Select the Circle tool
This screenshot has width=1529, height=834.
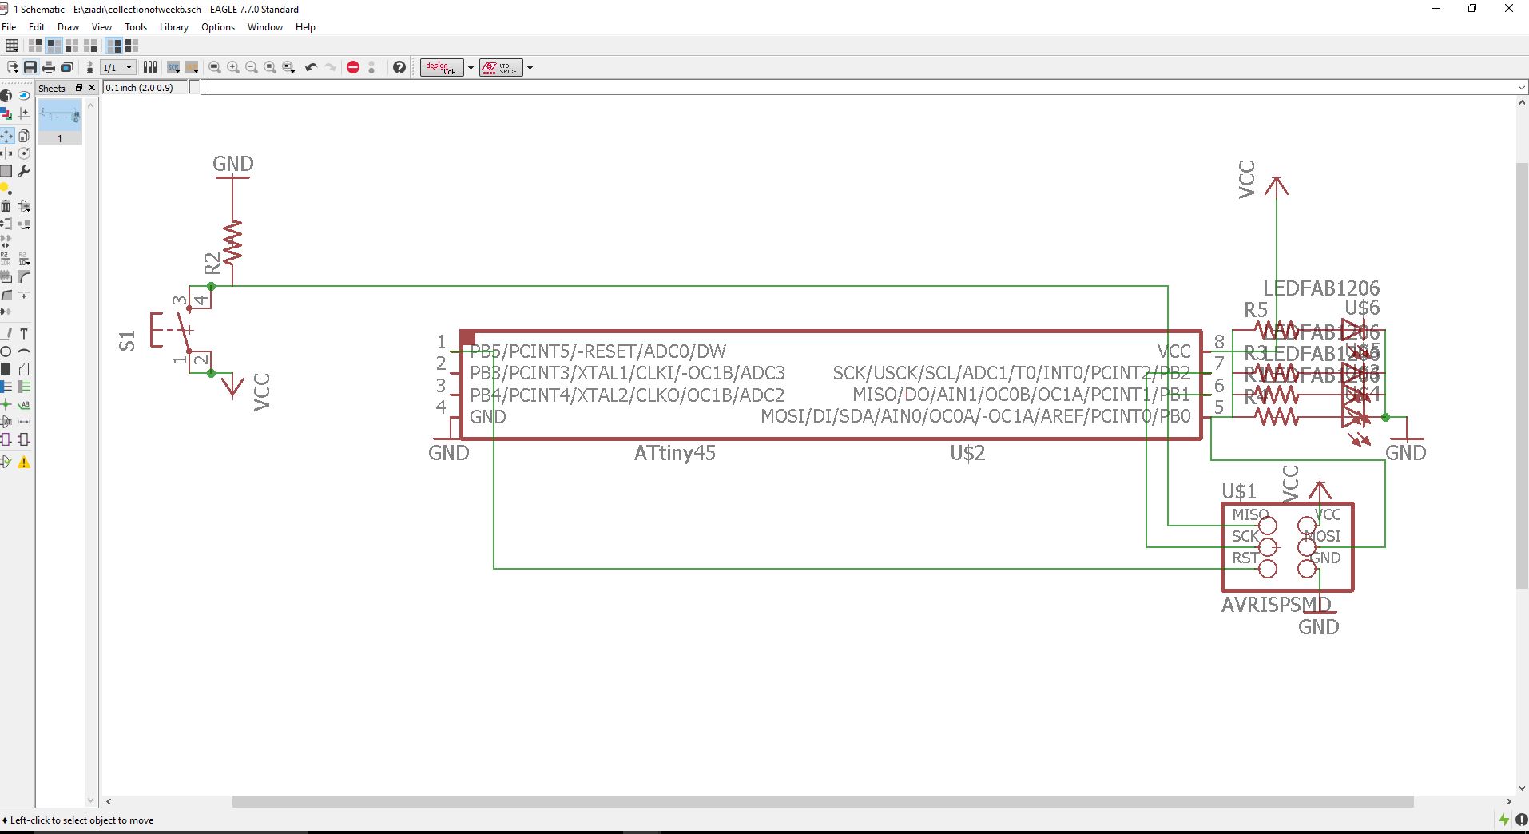pyautogui.click(x=6, y=351)
